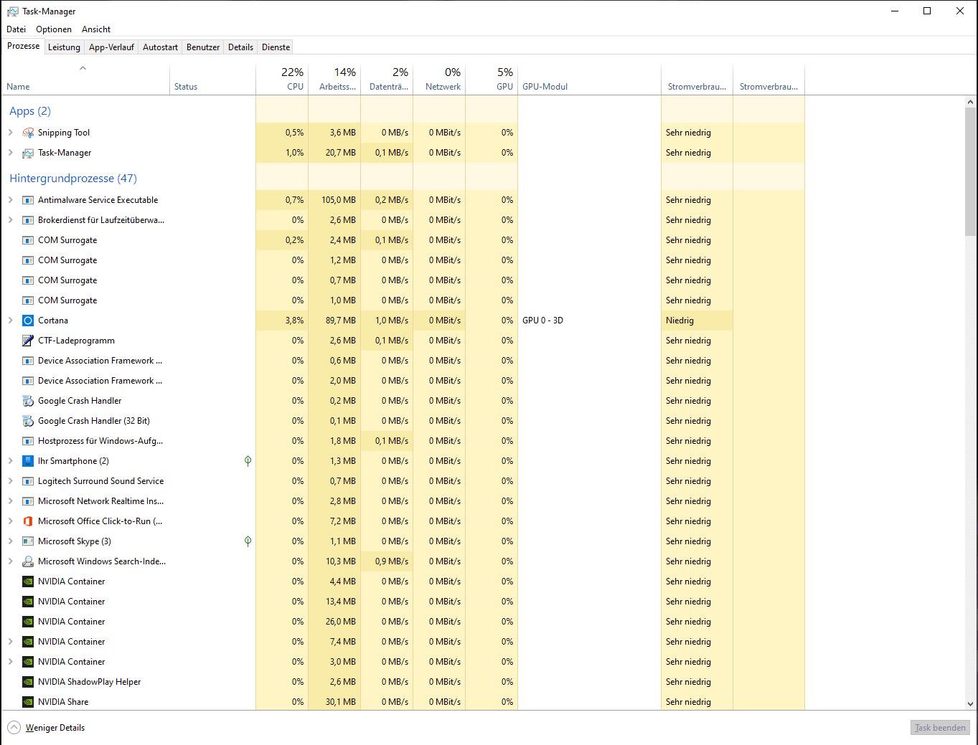Click the vertical scrollbar thumb
Image resolution: width=978 pixels, height=745 pixels.
click(x=970, y=171)
